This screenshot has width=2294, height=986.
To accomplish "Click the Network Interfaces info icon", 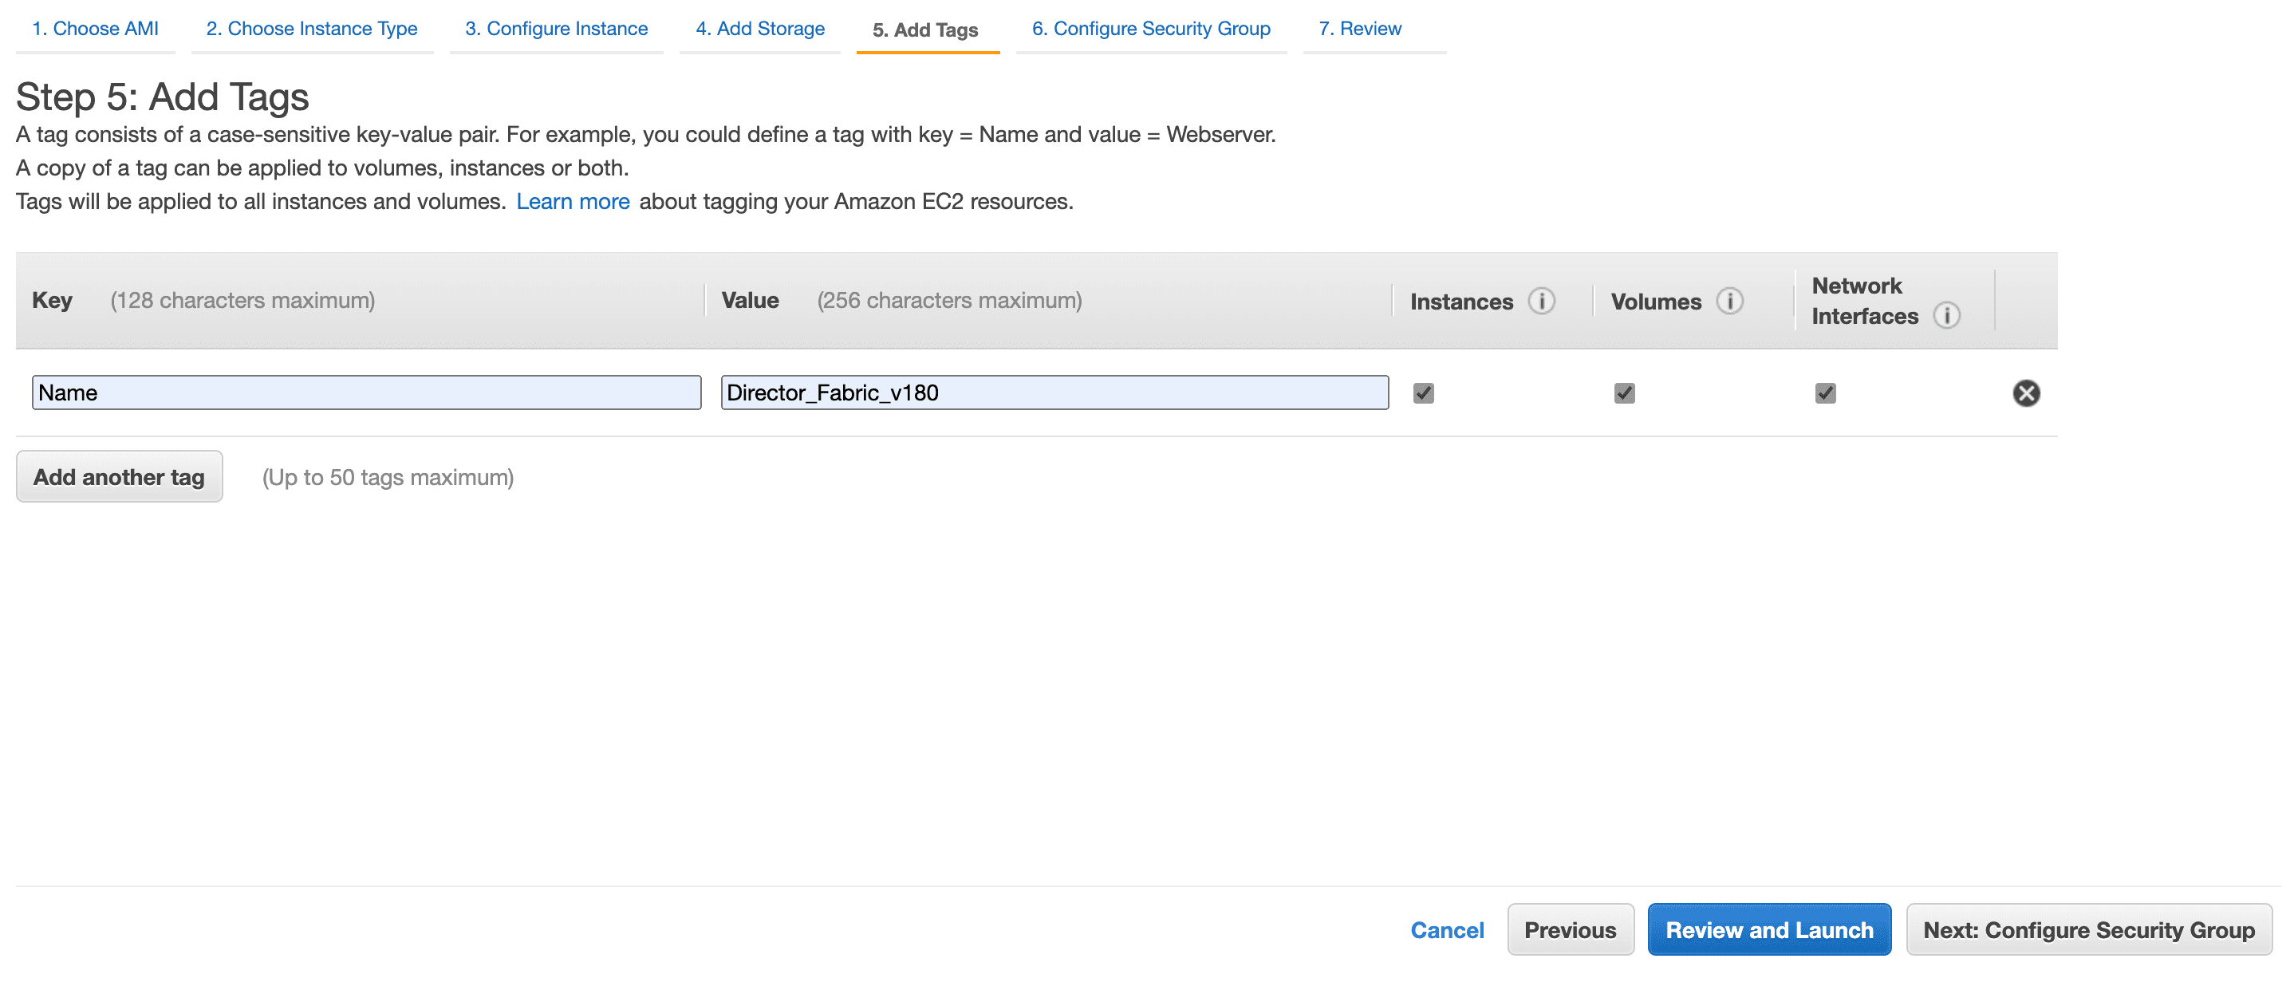I will 1947,315.
